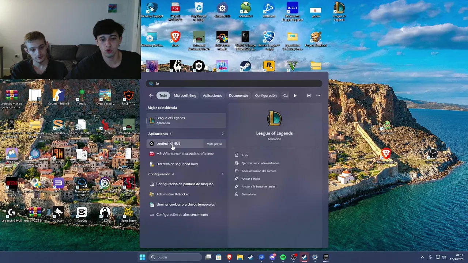Viewport: 468px width, 263px height.
Task: Launch Schedule I desktop shortcut
Action: (245, 11)
